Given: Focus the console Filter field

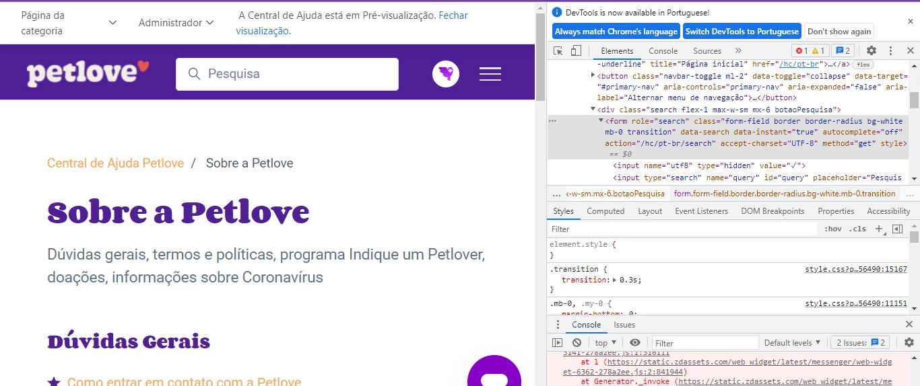Looking at the screenshot, I should pos(705,342).
